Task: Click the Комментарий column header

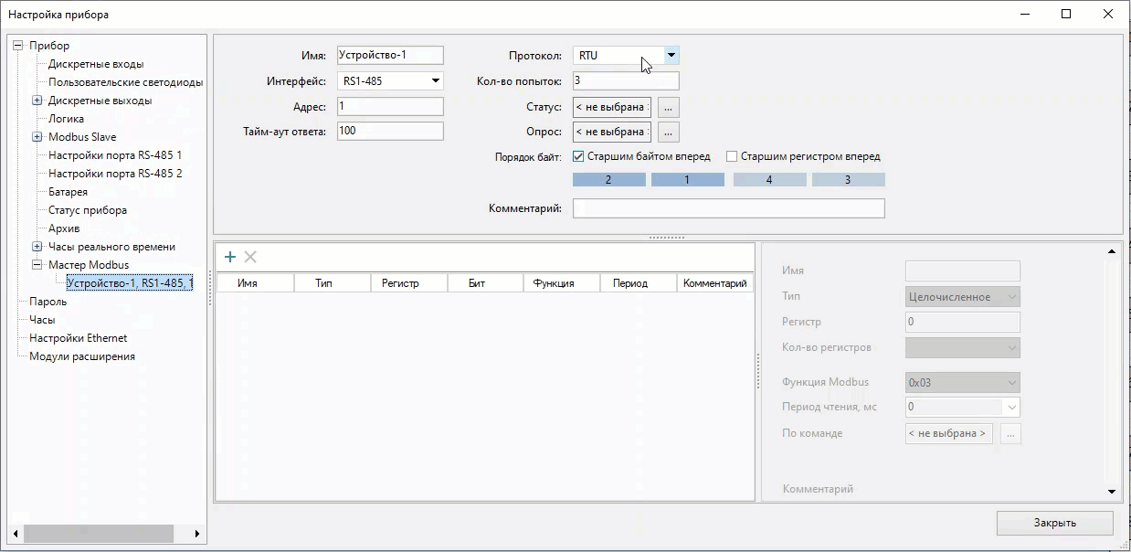Action: (x=715, y=283)
